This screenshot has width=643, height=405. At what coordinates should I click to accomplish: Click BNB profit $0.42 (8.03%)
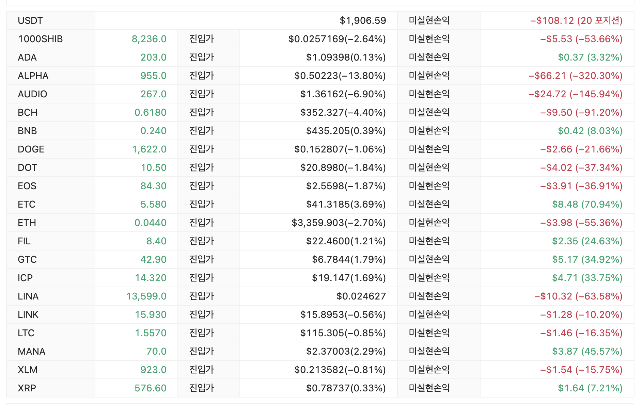coord(590,131)
